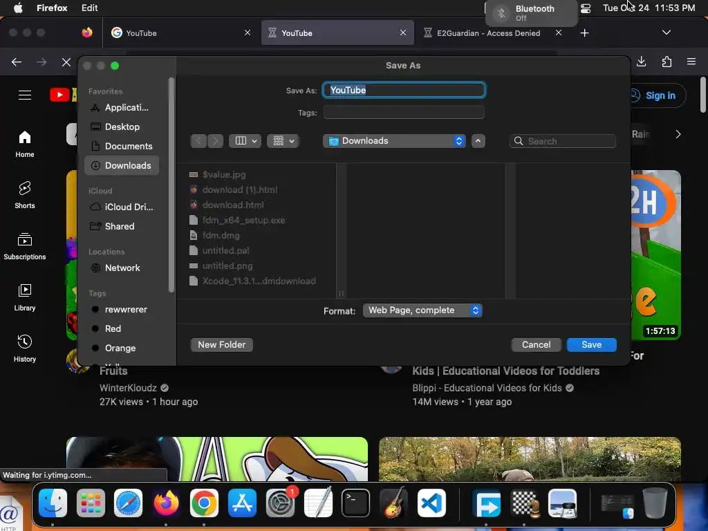
Task: Sign in to YouTube
Action: 658,95
